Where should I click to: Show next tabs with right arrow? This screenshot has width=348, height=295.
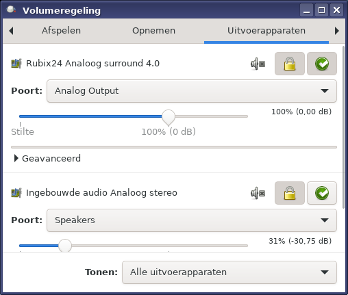(x=336, y=31)
